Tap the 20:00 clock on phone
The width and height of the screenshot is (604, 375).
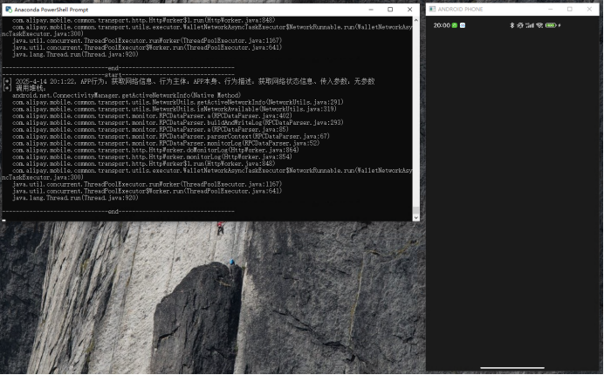pos(442,25)
